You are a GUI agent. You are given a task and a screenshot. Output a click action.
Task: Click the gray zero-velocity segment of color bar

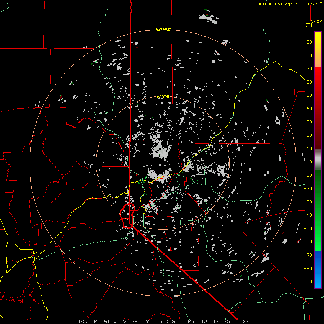[x=318, y=159]
